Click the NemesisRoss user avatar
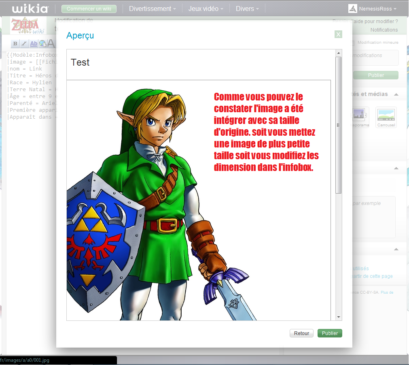Screen dimensions: 409x365 tap(353, 9)
